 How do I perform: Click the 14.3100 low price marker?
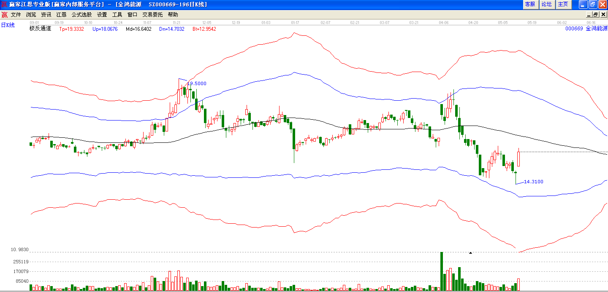tap(533, 182)
